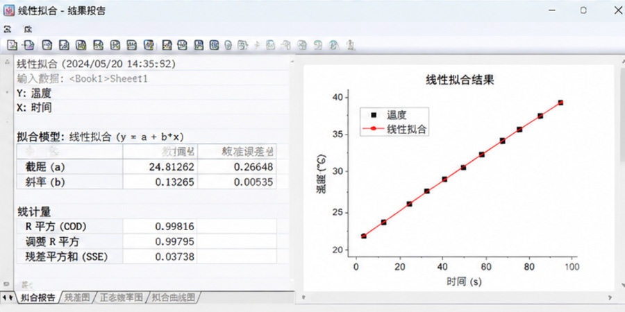Maximize the 线性拟合 window

[x=583, y=10]
